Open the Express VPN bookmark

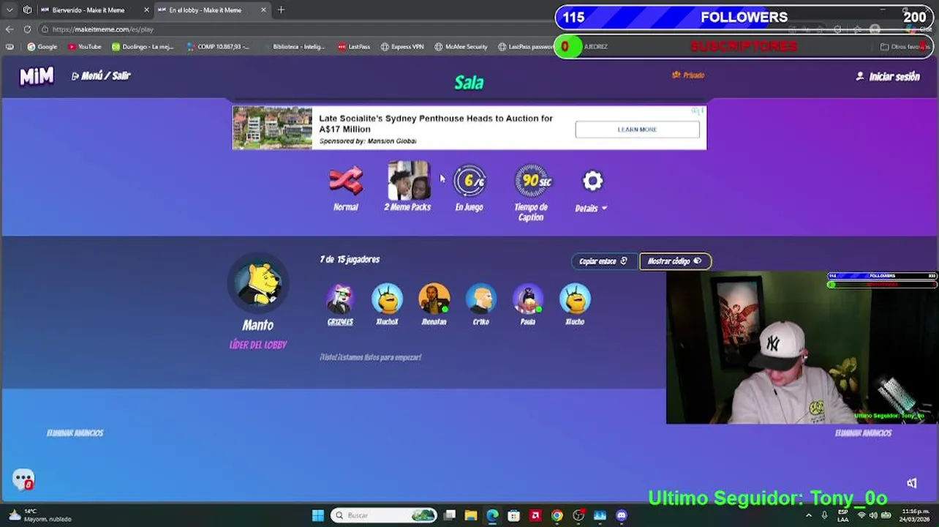(402, 47)
